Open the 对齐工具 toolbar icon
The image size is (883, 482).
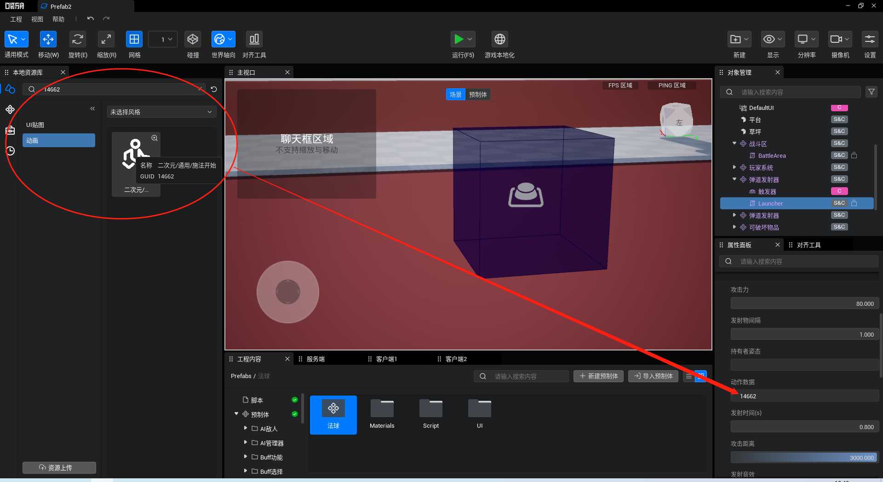(x=254, y=40)
